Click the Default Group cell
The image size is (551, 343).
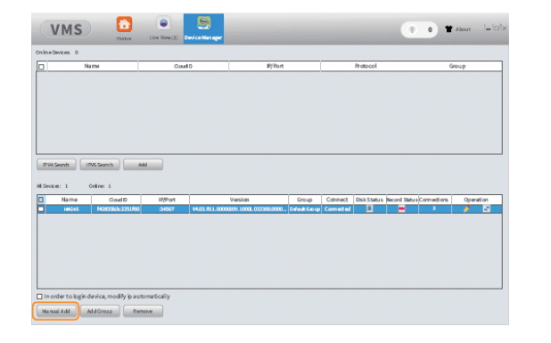304,209
